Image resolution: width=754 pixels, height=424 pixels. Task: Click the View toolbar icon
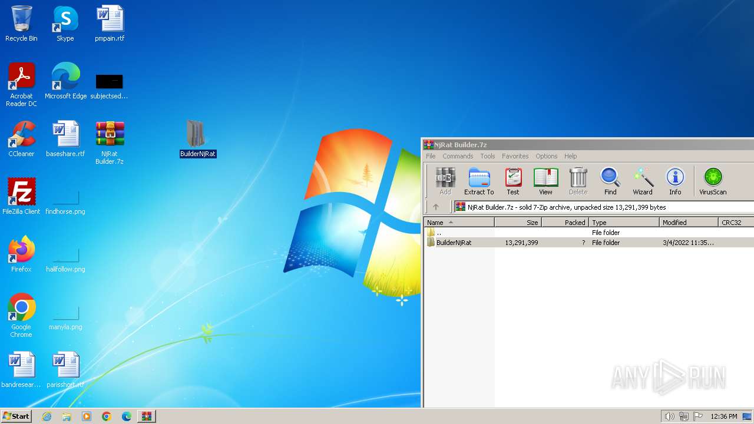[x=545, y=181]
